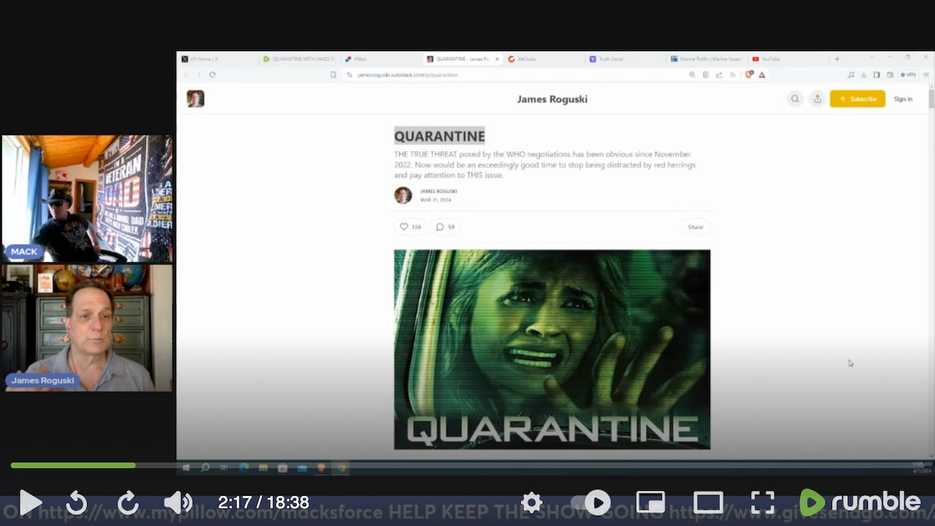Click the James Roguski webcam feed

point(87,328)
